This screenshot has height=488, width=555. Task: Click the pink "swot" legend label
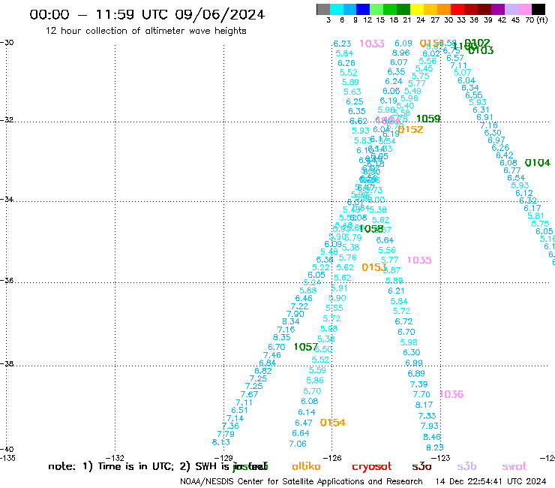[514, 467]
